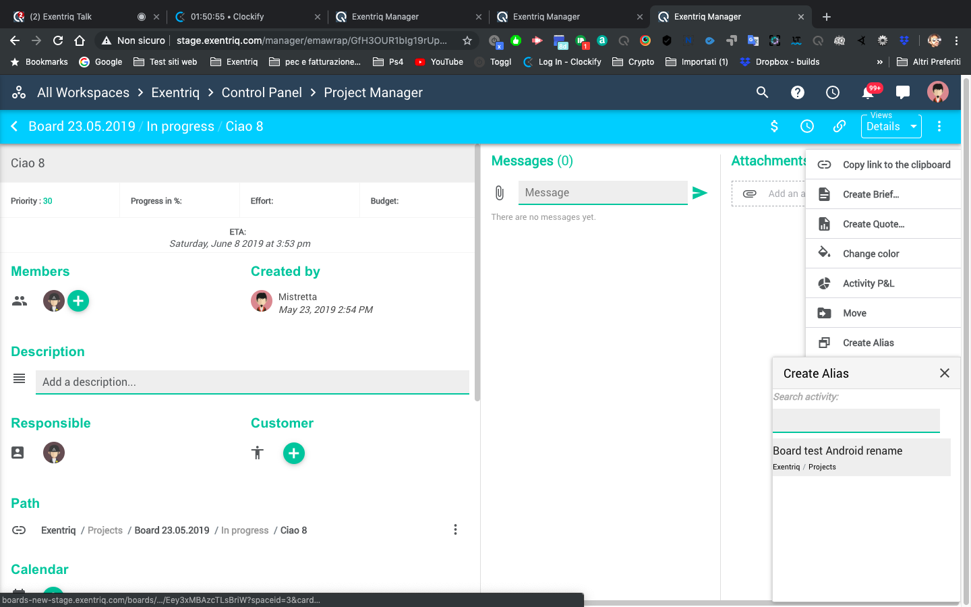Click the search magnifier icon
971x607 pixels.
(x=762, y=92)
